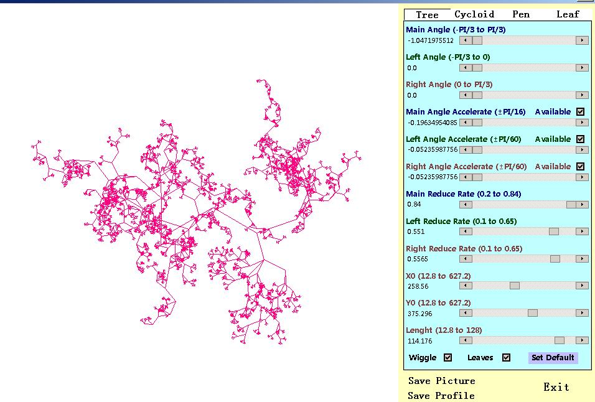Click the X0 value 258.56
Viewport: 595px width, 402px height.
pyautogui.click(x=418, y=286)
